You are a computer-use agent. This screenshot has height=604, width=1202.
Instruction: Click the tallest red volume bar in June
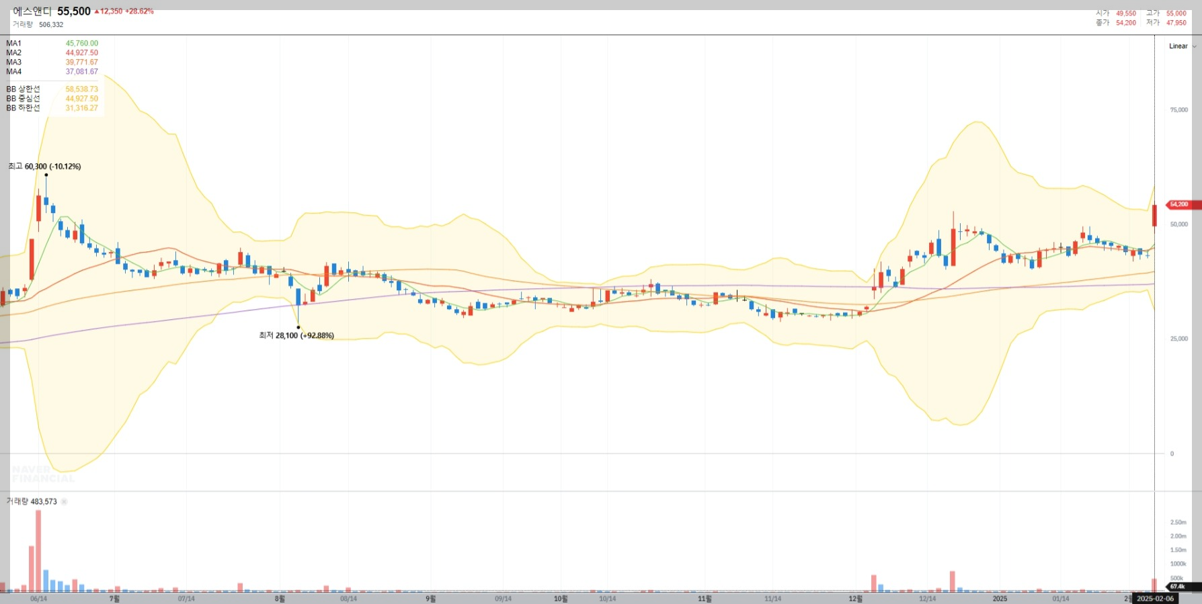pos(38,551)
